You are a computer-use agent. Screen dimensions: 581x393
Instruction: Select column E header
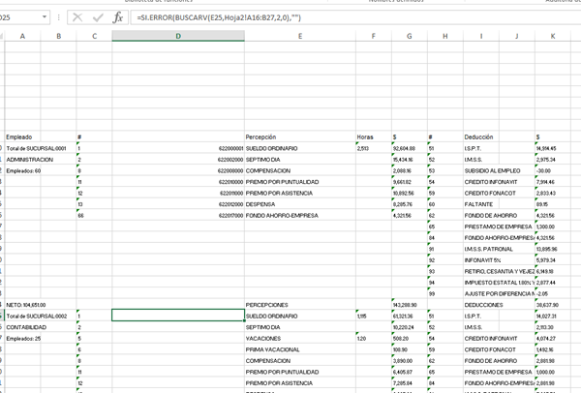(x=299, y=37)
